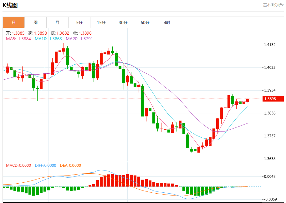286x203 pixels.
Task: Open the 5分 timeframe tab
Action: 79,22
